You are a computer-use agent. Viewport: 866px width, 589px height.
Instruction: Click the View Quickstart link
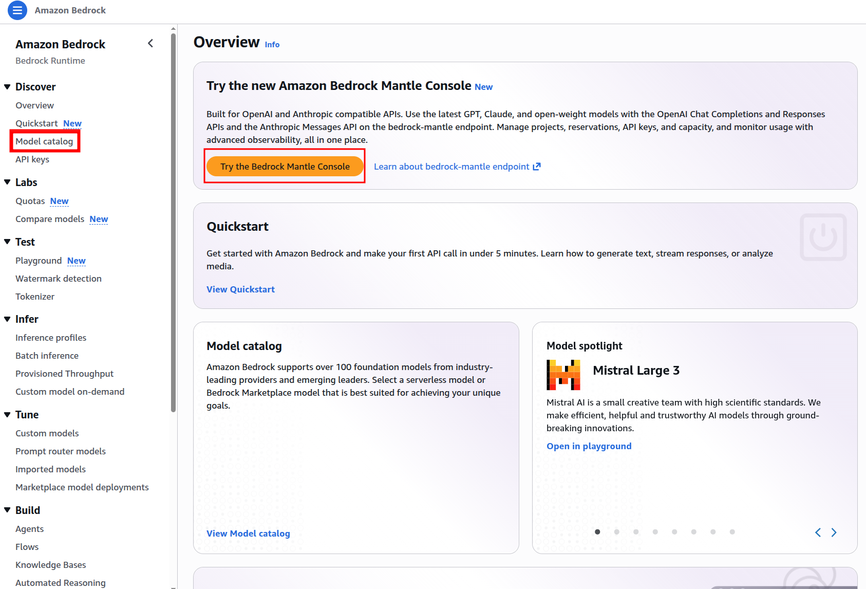pyautogui.click(x=240, y=289)
